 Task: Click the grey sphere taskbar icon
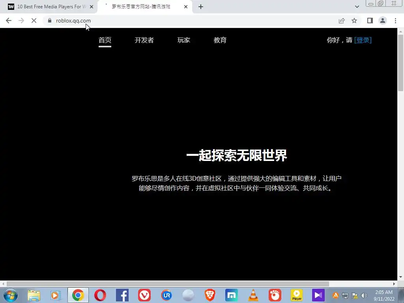(188, 295)
